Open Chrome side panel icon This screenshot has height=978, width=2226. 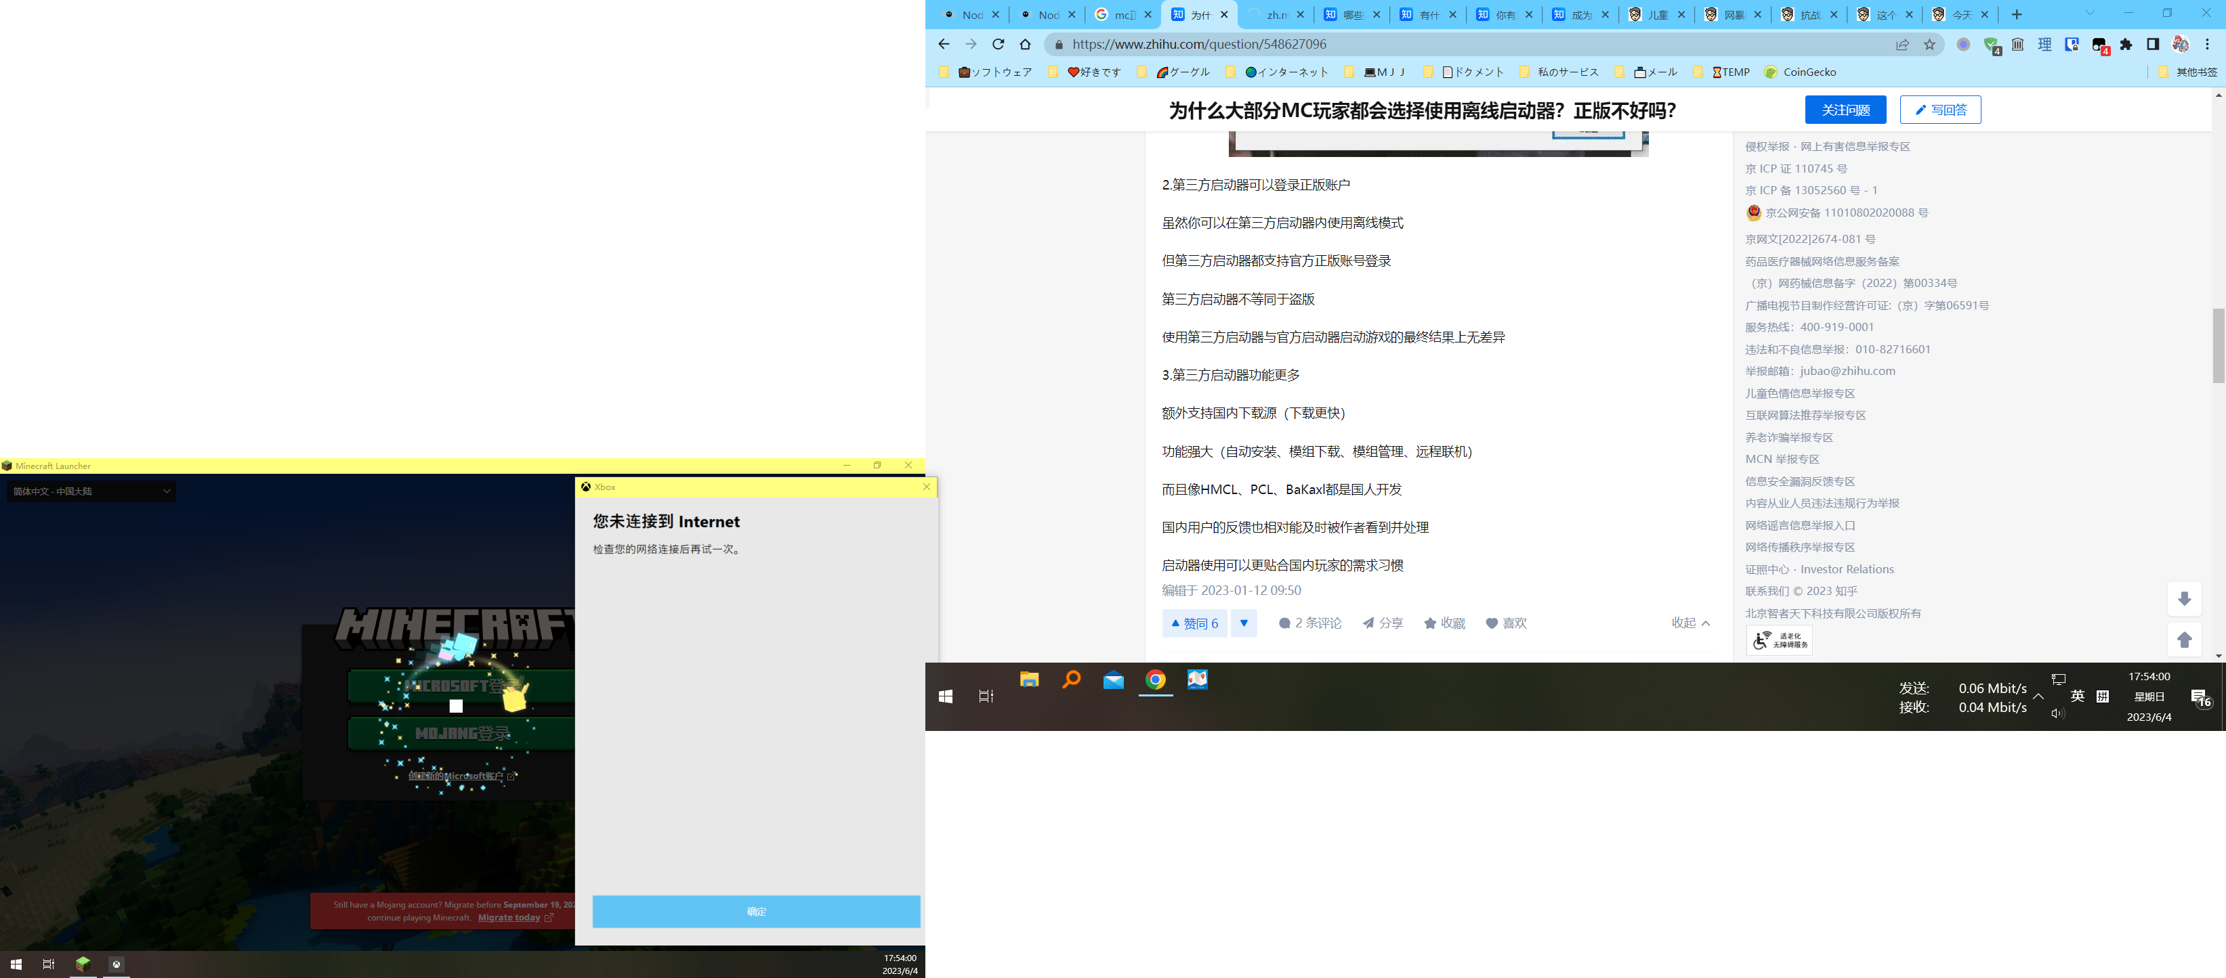[x=2153, y=44]
